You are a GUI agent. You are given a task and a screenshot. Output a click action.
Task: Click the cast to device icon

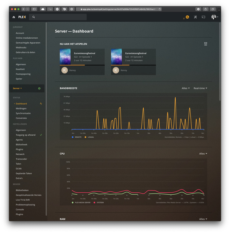click(203, 17)
